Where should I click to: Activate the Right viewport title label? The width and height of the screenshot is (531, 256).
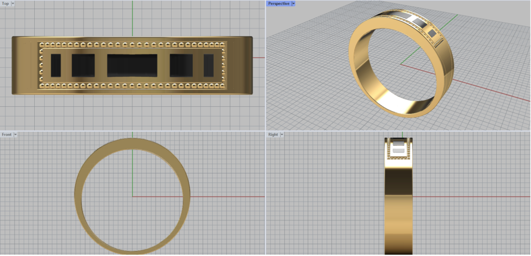pos(273,135)
